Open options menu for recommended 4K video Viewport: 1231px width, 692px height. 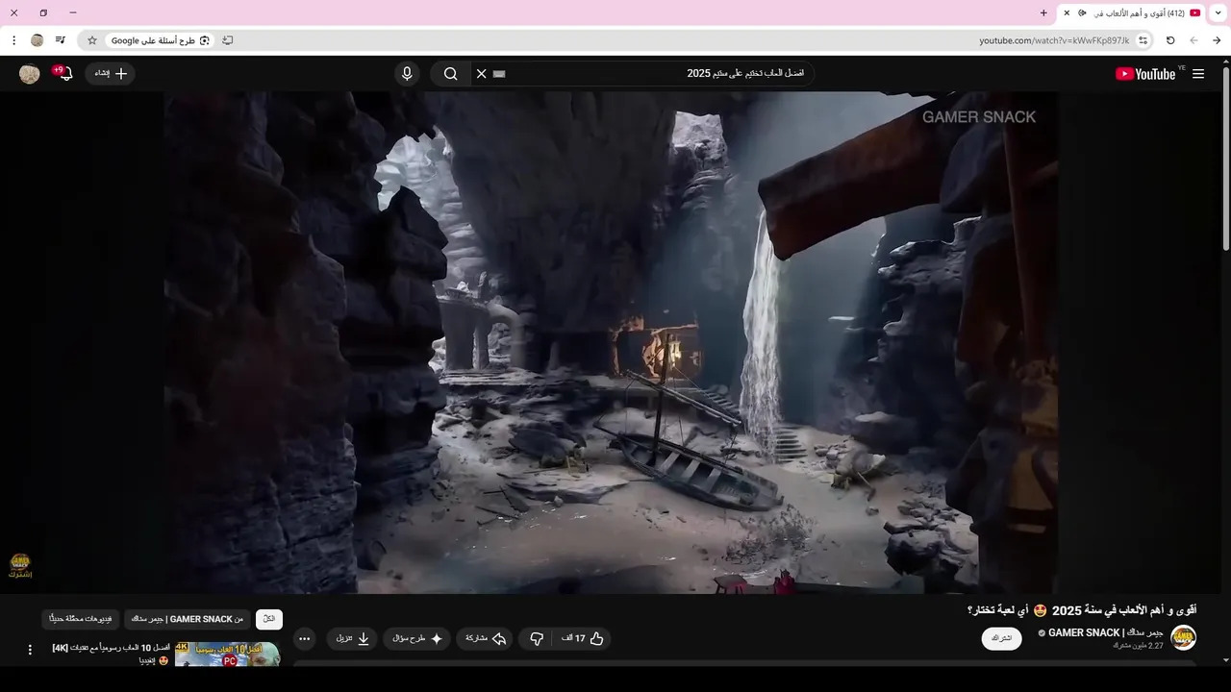[30, 650]
